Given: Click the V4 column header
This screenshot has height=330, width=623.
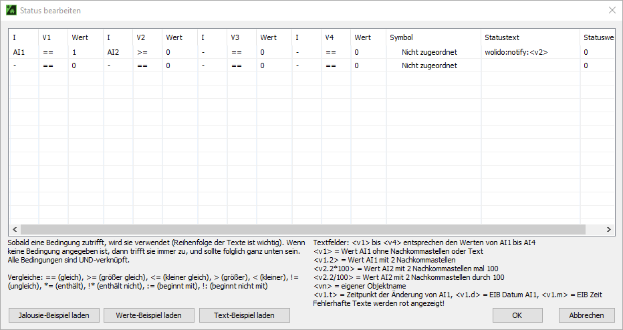Looking at the screenshot, I should (336, 37).
